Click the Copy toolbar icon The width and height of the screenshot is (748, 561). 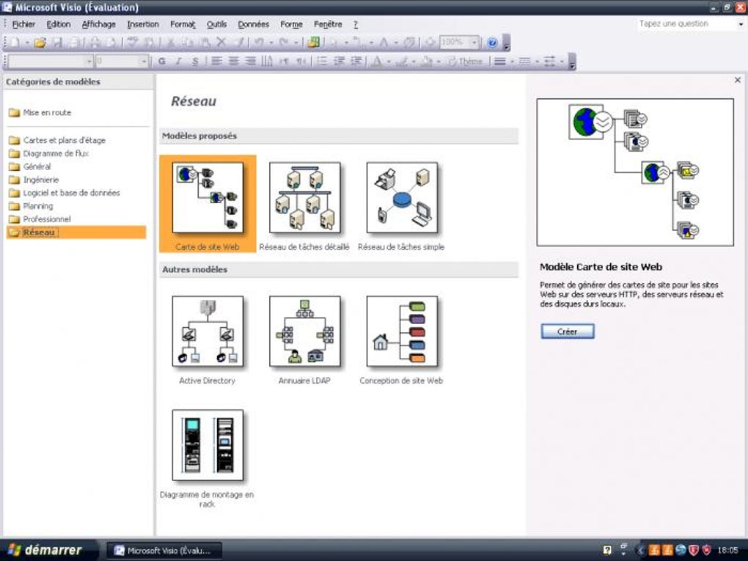(x=188, y=43)
